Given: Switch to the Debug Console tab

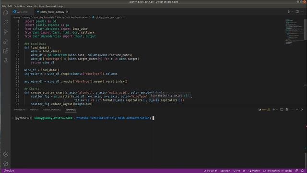Looking at the screenshot, I should (52, 110).
